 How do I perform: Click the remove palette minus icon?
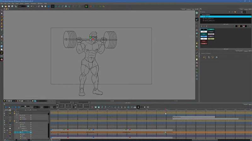point(232,12)
